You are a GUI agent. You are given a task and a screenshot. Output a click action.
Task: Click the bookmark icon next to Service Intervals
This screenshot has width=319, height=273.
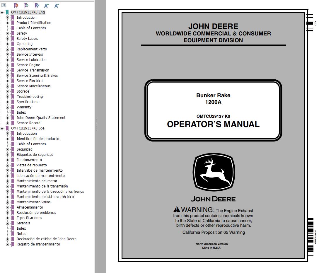(13, 54)
